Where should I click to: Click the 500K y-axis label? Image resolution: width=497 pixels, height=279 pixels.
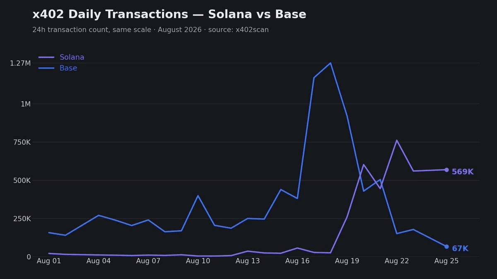[22, 181]
